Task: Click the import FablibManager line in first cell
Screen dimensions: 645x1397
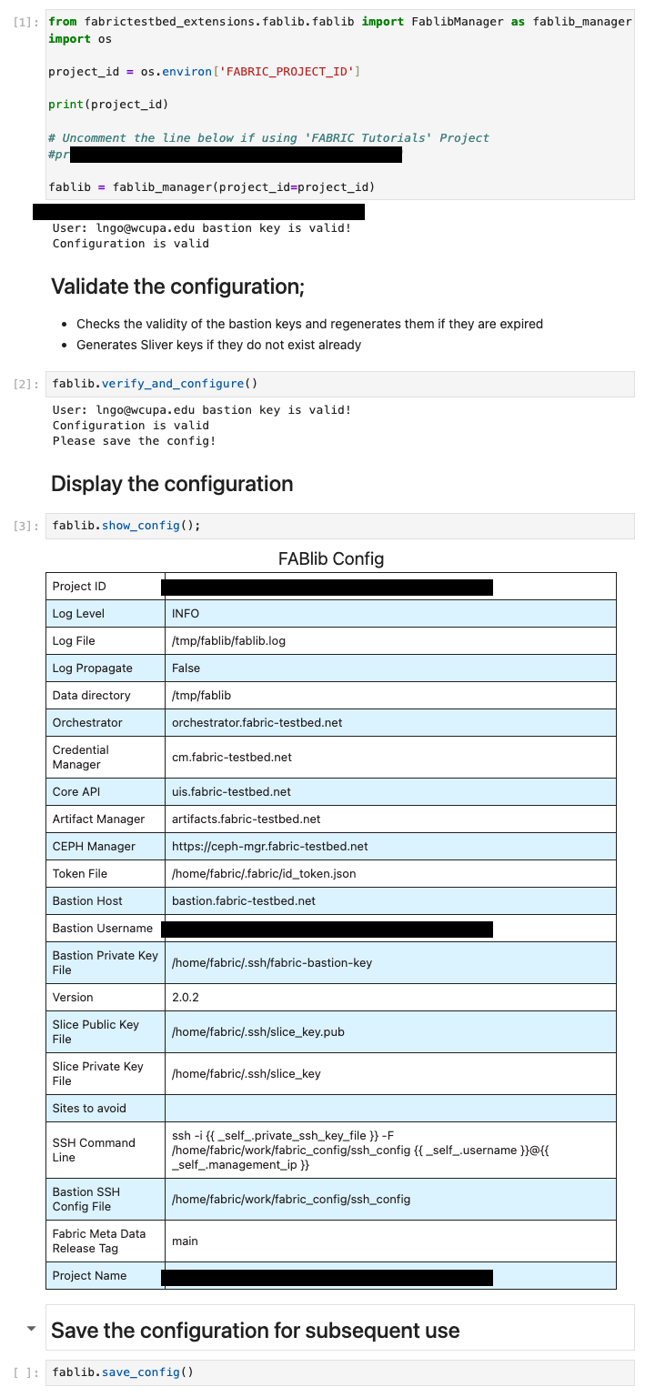Action: tap(338, 21)
